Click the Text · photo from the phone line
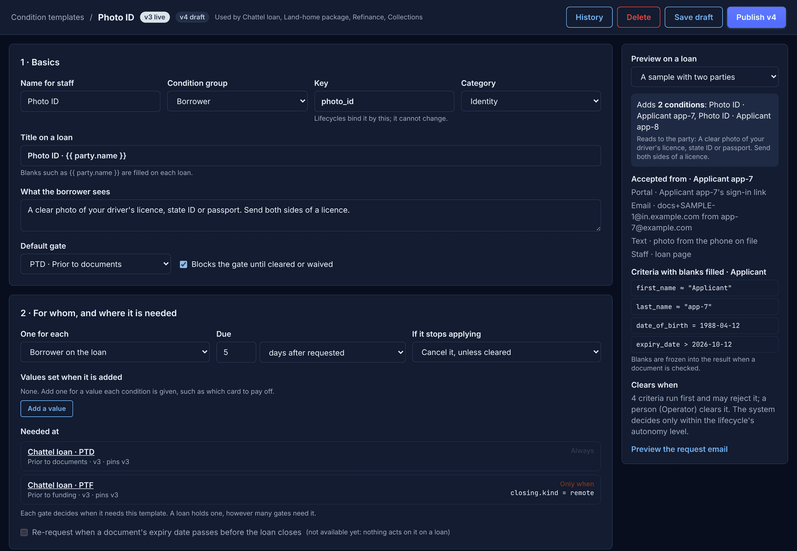 click(694, 241)
